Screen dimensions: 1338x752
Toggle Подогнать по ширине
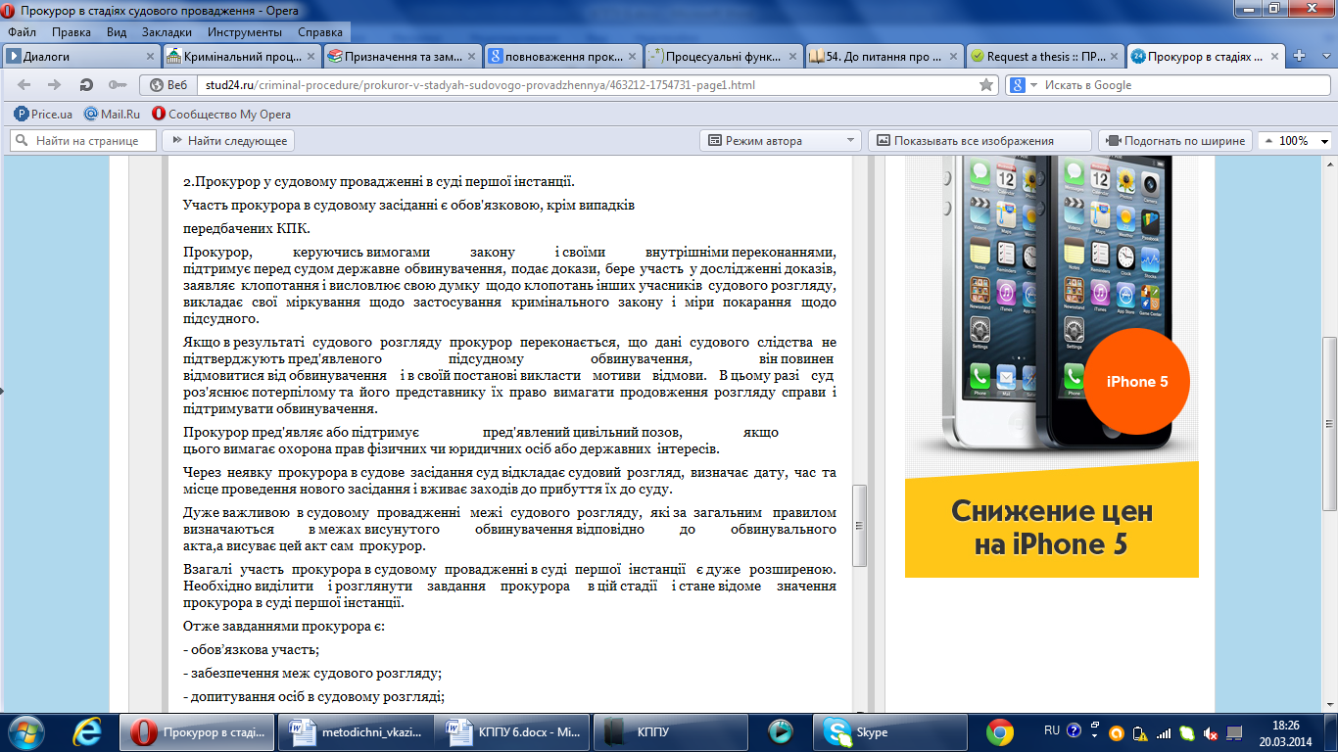[x=1175, y=141]
